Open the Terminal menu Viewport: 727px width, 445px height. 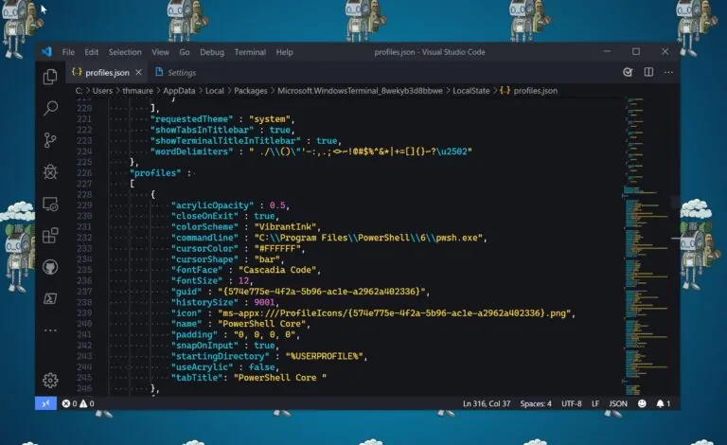pyautogui.click(x=250, y=52)
